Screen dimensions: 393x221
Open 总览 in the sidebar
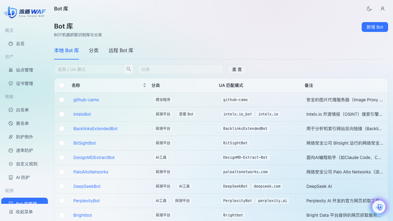pos(25,44)
